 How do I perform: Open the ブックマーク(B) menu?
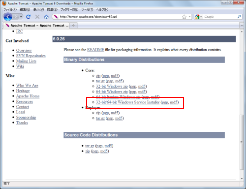coord(69,9)
